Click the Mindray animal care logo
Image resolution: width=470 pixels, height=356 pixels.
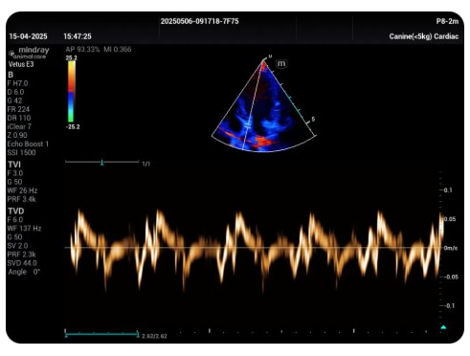pyautogui.click(x=29, y=53)
